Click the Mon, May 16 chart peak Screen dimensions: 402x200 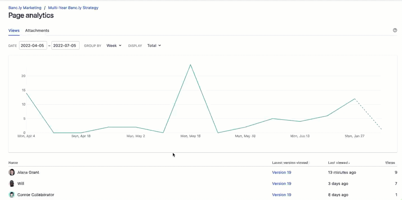point(191,65)
